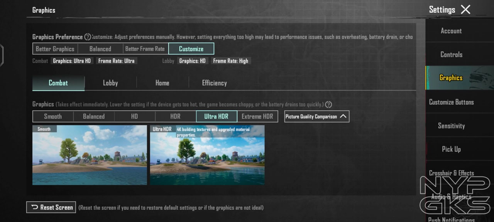Switch to the Efficiency tab

(214, 83)
